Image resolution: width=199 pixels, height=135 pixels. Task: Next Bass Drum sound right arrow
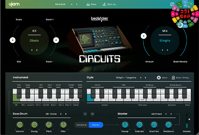click(66, 114)
